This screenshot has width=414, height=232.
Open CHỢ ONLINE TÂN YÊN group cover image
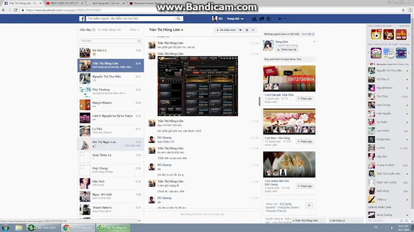point(289,78)
